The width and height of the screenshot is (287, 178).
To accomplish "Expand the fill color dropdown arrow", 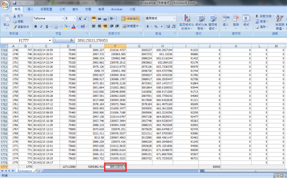I will [69, 26].
